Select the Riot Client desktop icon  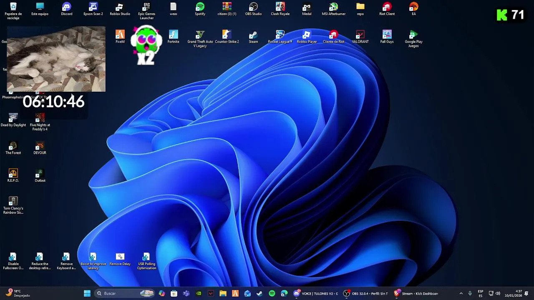click(x=387, y=9)
